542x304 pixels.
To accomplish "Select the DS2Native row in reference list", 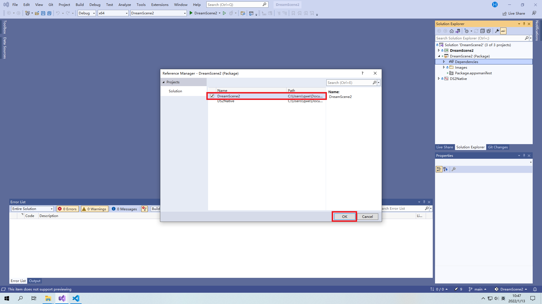I will [267, 101].
